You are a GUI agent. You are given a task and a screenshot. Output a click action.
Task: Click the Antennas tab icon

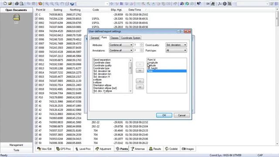coord(133,149)
